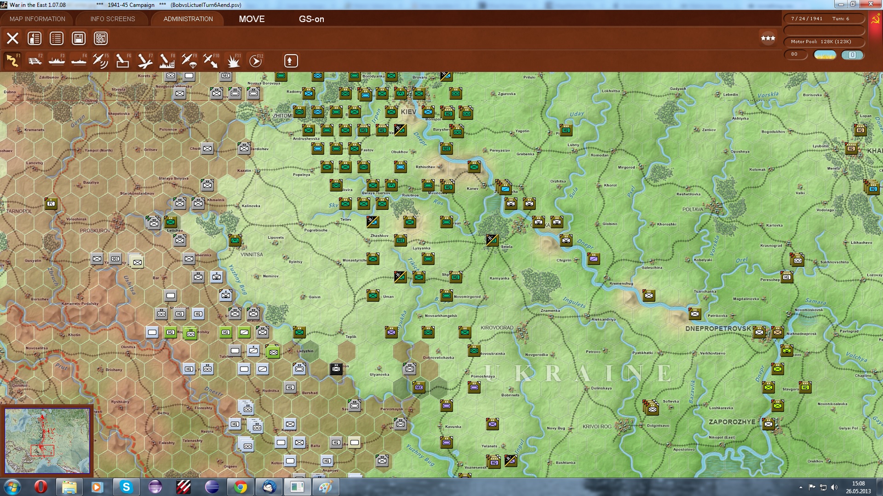Click the MOVE mode label
883x496 pixels.
click(252, 19)
